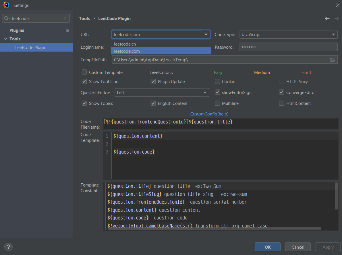Open help with the question mark icon

tap(9, 247)
